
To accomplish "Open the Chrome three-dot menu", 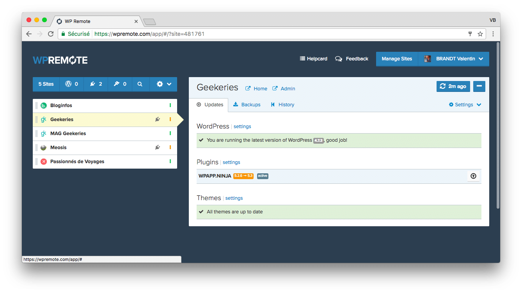I will point(493,34).
